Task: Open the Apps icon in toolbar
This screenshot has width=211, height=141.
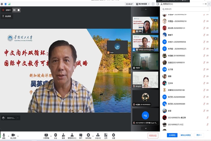Action: click(x=105, y=135)
